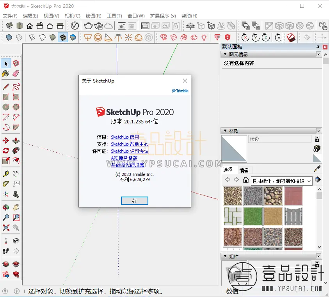The height and width of the screenshot is (297, 329).
Task: Open the SketchUp 许可协议 link
Action: [x=130, y=151]
